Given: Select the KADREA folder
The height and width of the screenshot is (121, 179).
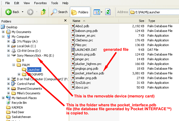Looking at the screenshot, I should (17, 107).
